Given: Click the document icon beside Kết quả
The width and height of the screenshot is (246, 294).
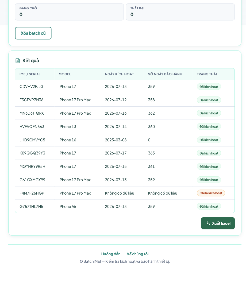Looking at the screenshot, I should coord(18,61).
